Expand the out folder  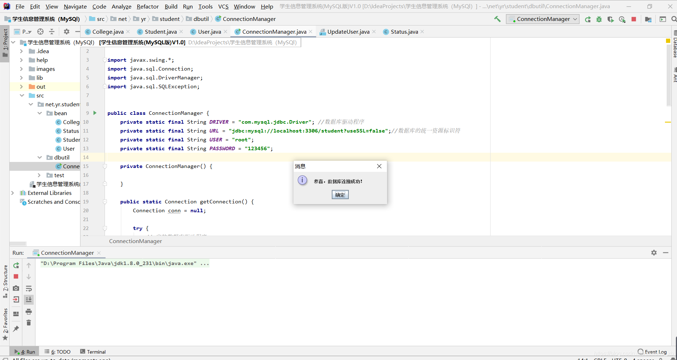pos(21,86)
